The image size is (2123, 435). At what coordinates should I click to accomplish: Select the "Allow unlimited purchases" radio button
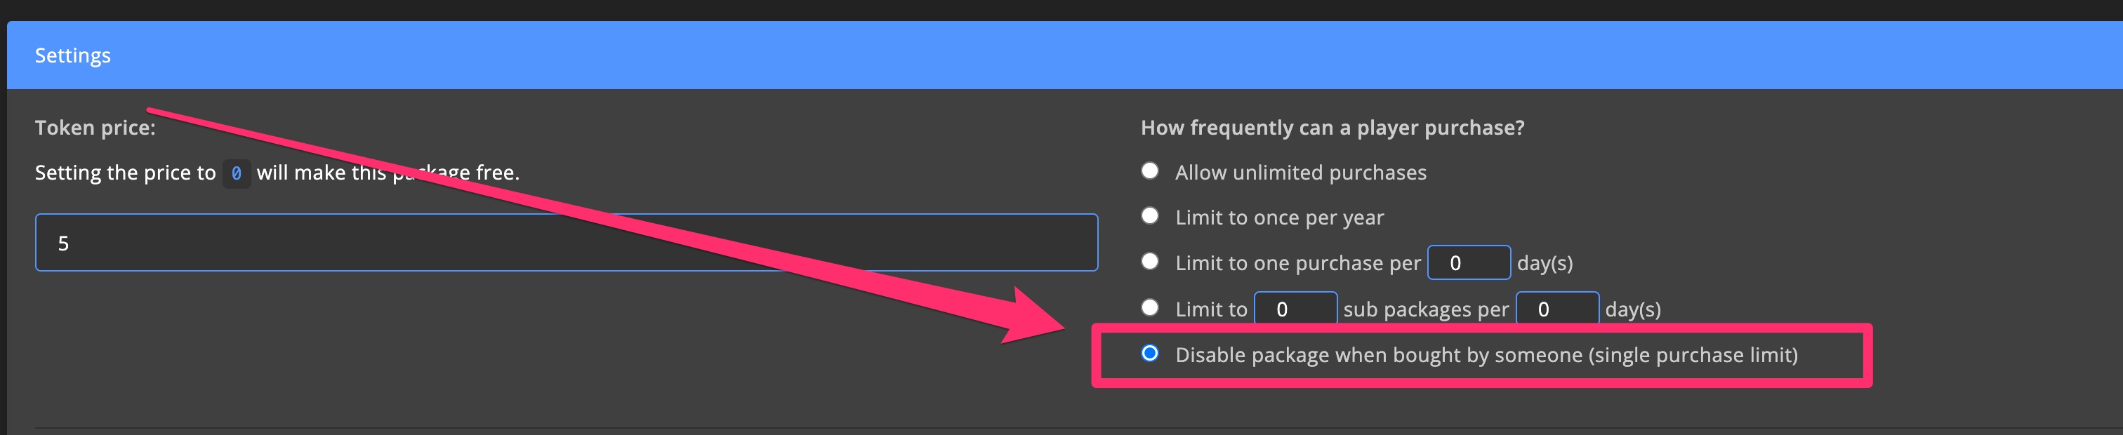point(1151,169)
